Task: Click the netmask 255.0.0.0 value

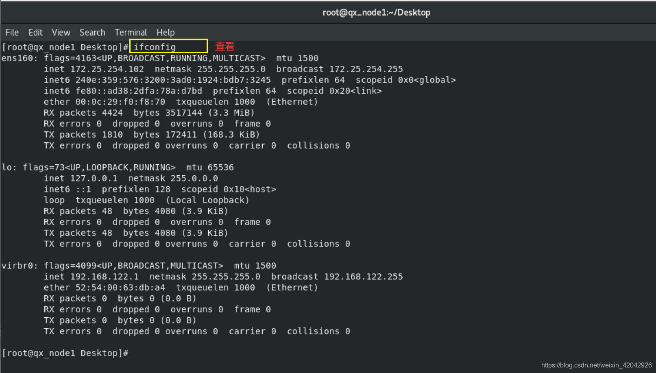Action: pos(194,179)
